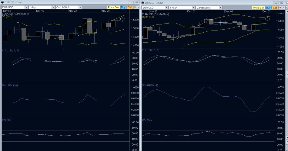
Task: Select 'EUR/USD (CandleStick)' label in the 3 hour chart
Action: 156,14
